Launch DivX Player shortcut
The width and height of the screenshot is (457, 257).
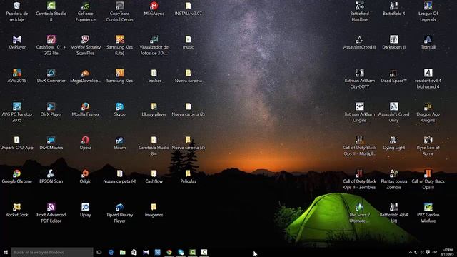[x=51, y=109]
